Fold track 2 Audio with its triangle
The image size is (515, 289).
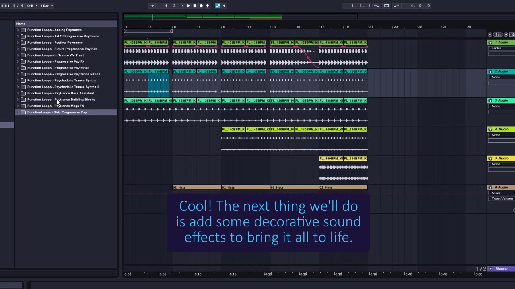point(490,71)
